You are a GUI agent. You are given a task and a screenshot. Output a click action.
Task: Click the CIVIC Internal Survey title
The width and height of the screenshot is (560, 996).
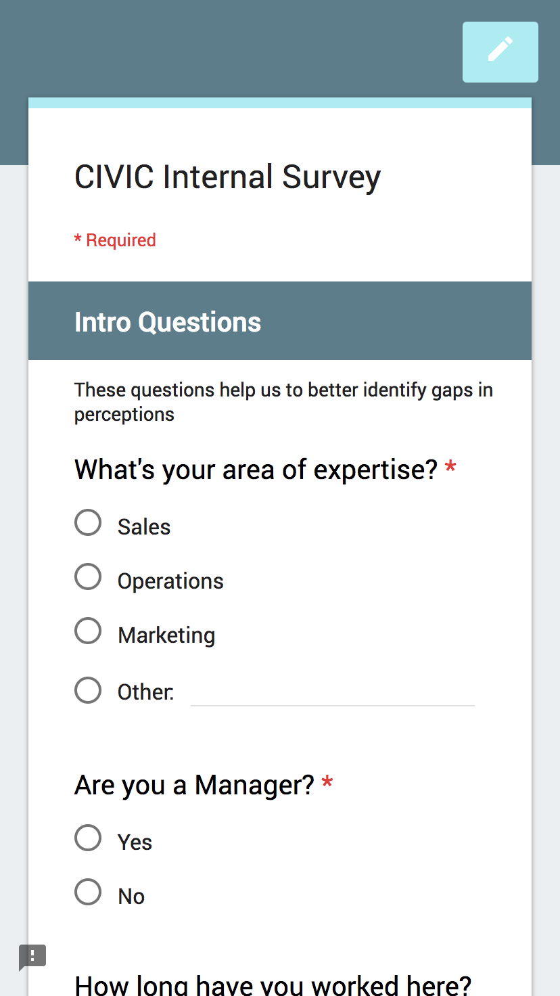[227, 177]
